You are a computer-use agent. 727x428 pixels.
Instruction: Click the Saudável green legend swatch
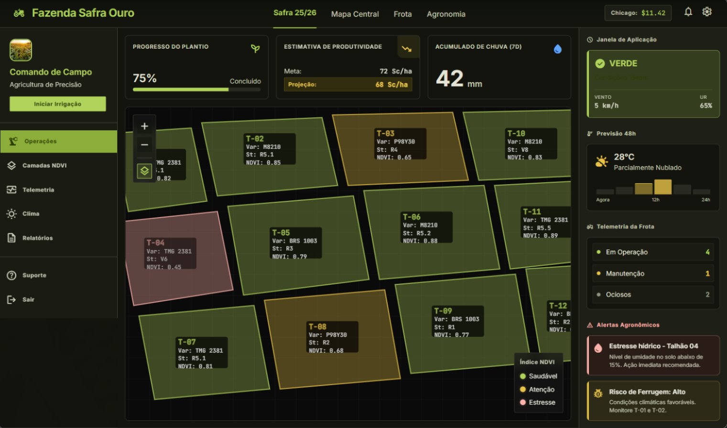pos(522,376)
